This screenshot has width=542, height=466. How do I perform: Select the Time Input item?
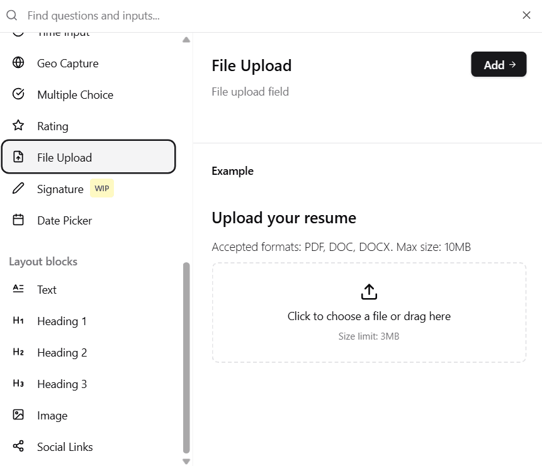click(62, 31)
